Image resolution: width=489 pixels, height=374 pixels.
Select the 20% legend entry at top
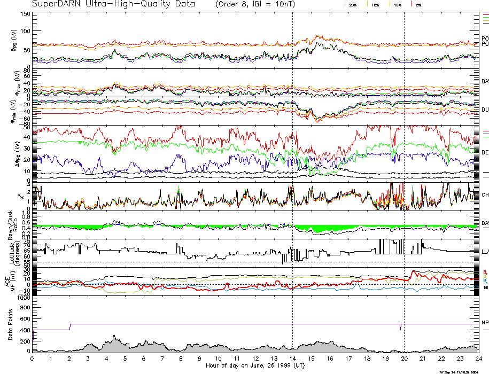click(x=353, y=4)
